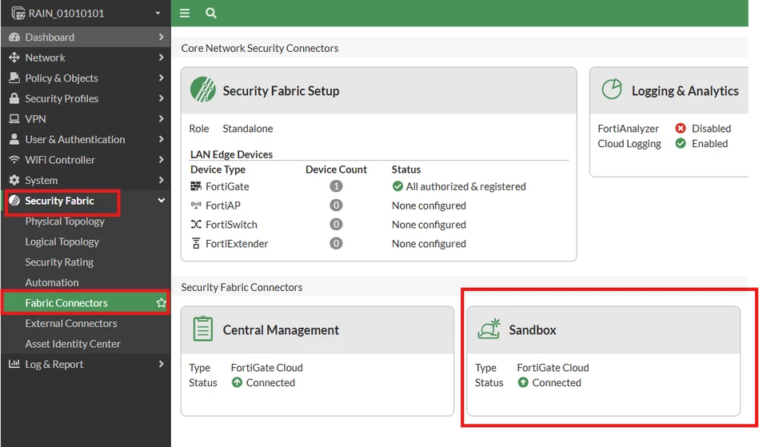Click 'All authorized & registered' status text
Image resolution: width=759 pixels, height=447 pixels.
pyautogui.click(x=465, y=186)
